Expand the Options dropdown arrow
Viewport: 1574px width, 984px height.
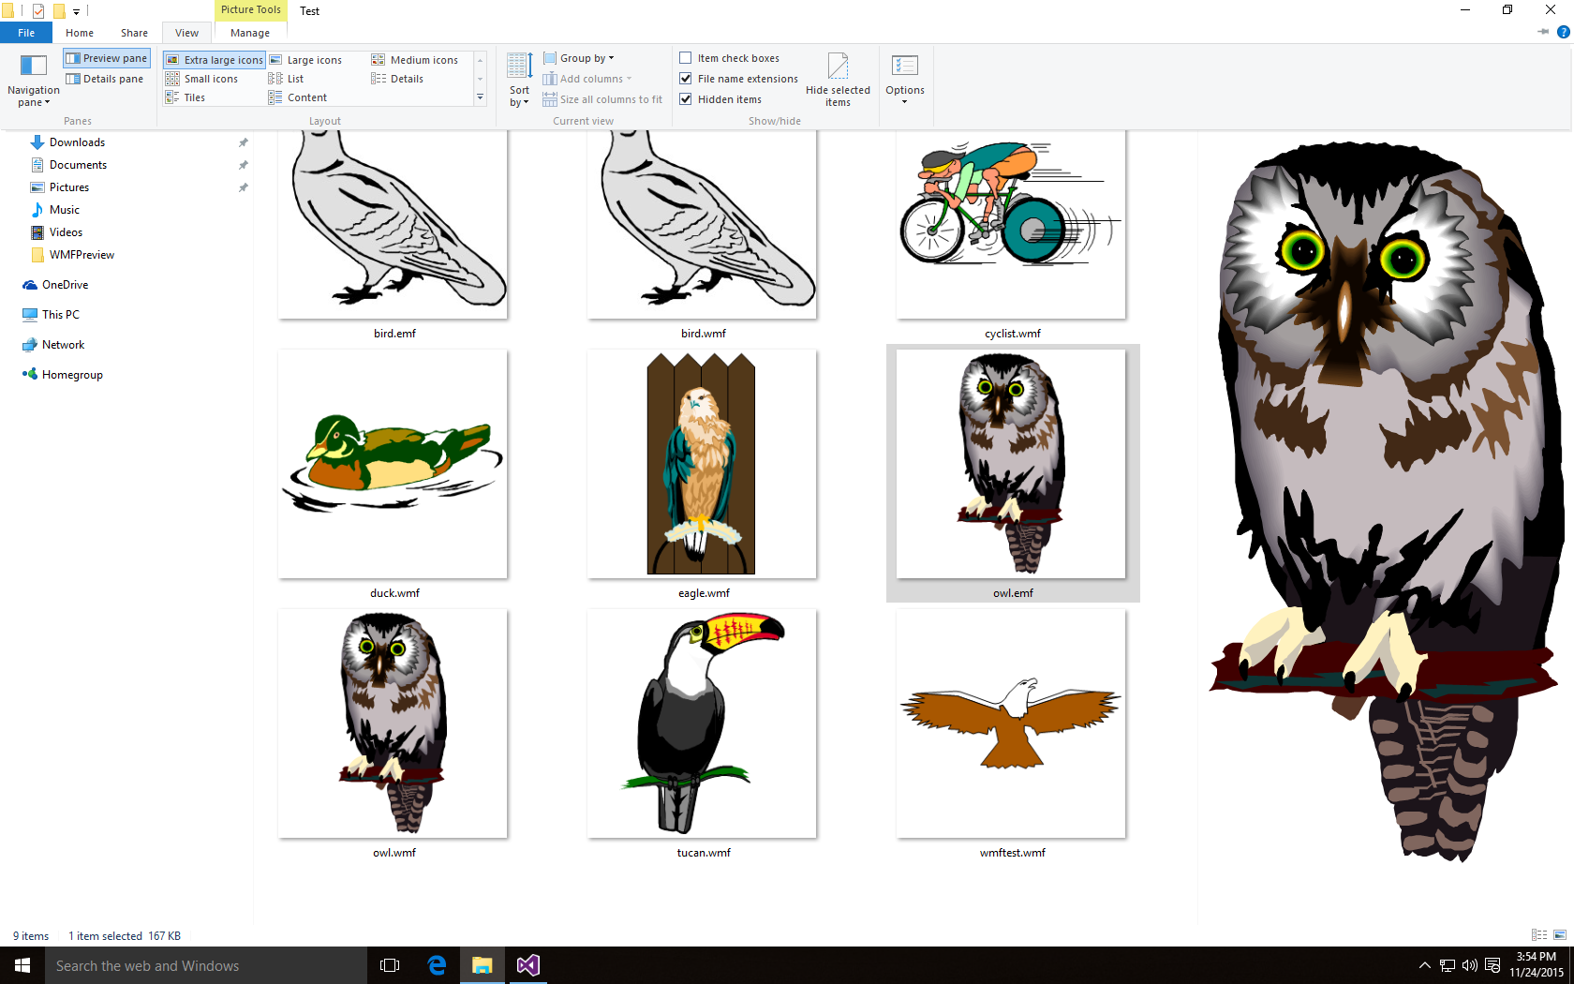(905, 101)
